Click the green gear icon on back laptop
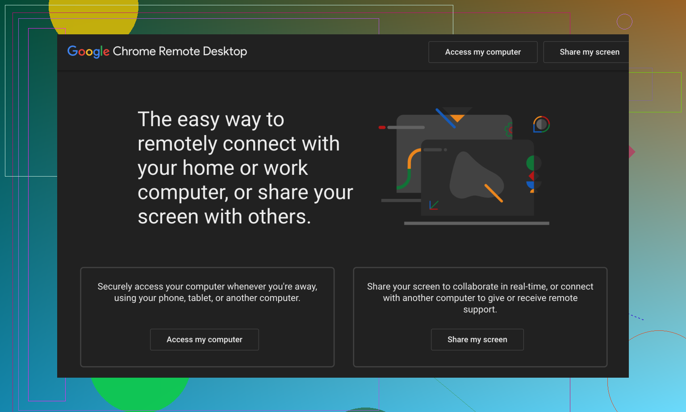Screen dimensions: 686x412 [509, 130]
